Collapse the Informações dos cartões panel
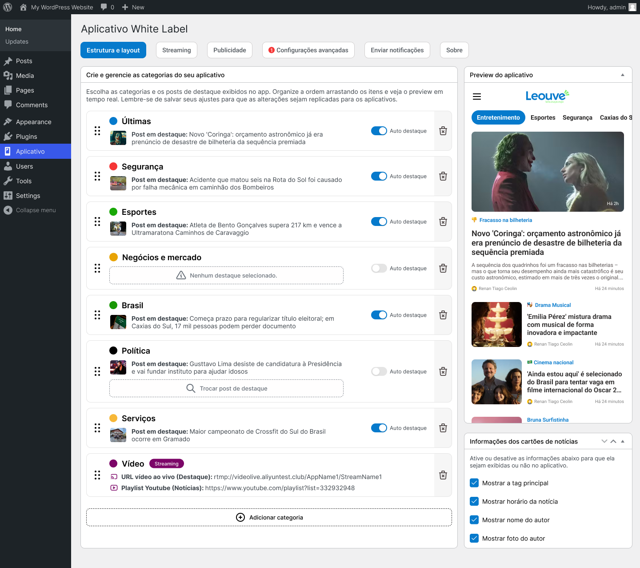 pos(623,441)
